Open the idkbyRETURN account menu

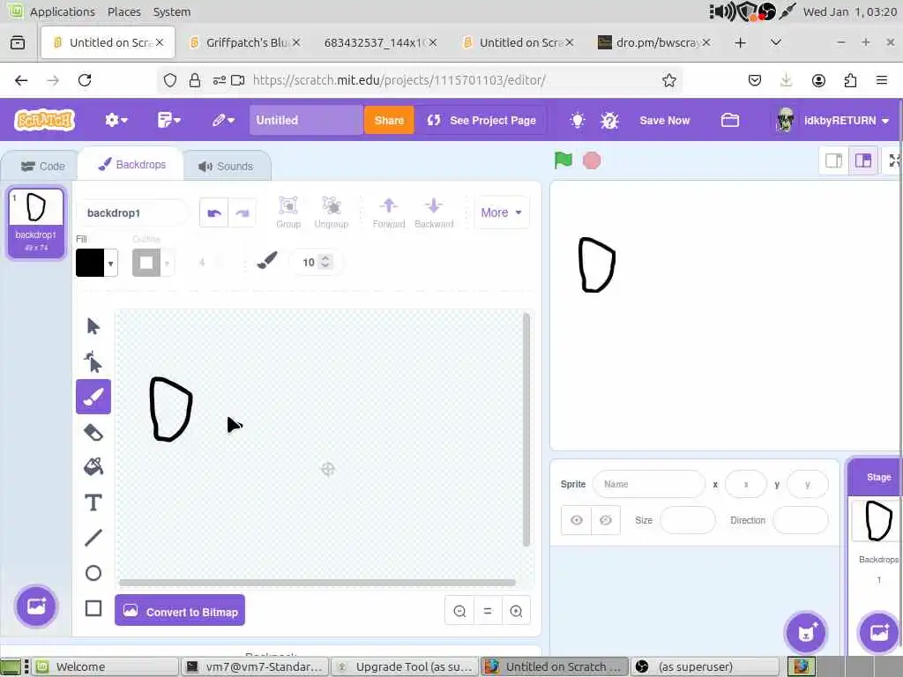pos(834,120)
